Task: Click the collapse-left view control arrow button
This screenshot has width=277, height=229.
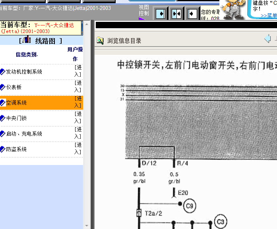Action: tap(192, 14)
